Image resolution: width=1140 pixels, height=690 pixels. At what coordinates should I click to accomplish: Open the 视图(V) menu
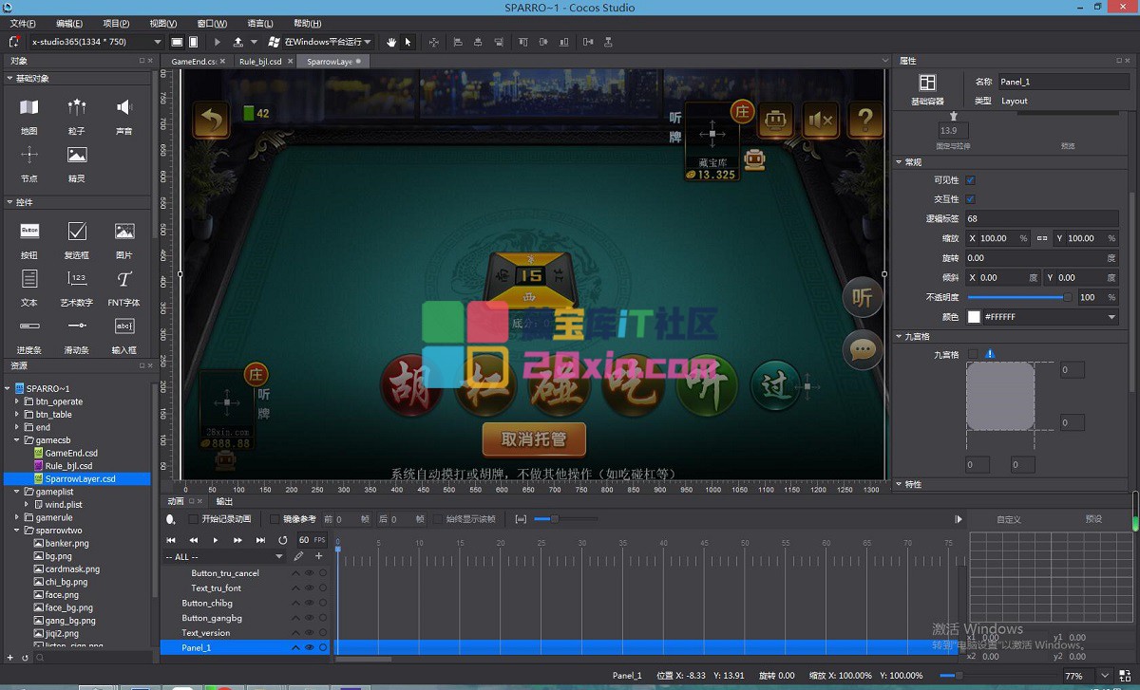click(163, 24)
